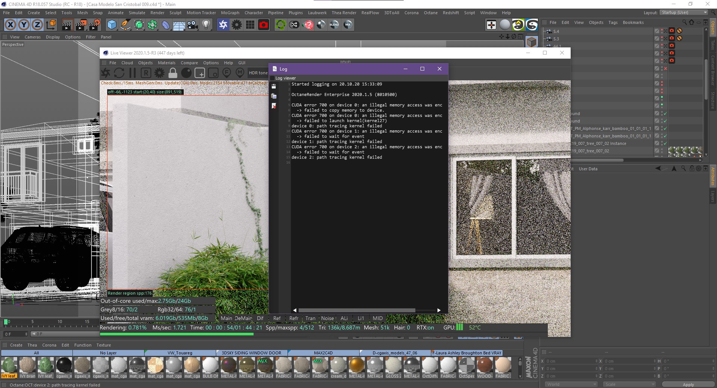Enable the Material Picker in Live Viewer

240,73
